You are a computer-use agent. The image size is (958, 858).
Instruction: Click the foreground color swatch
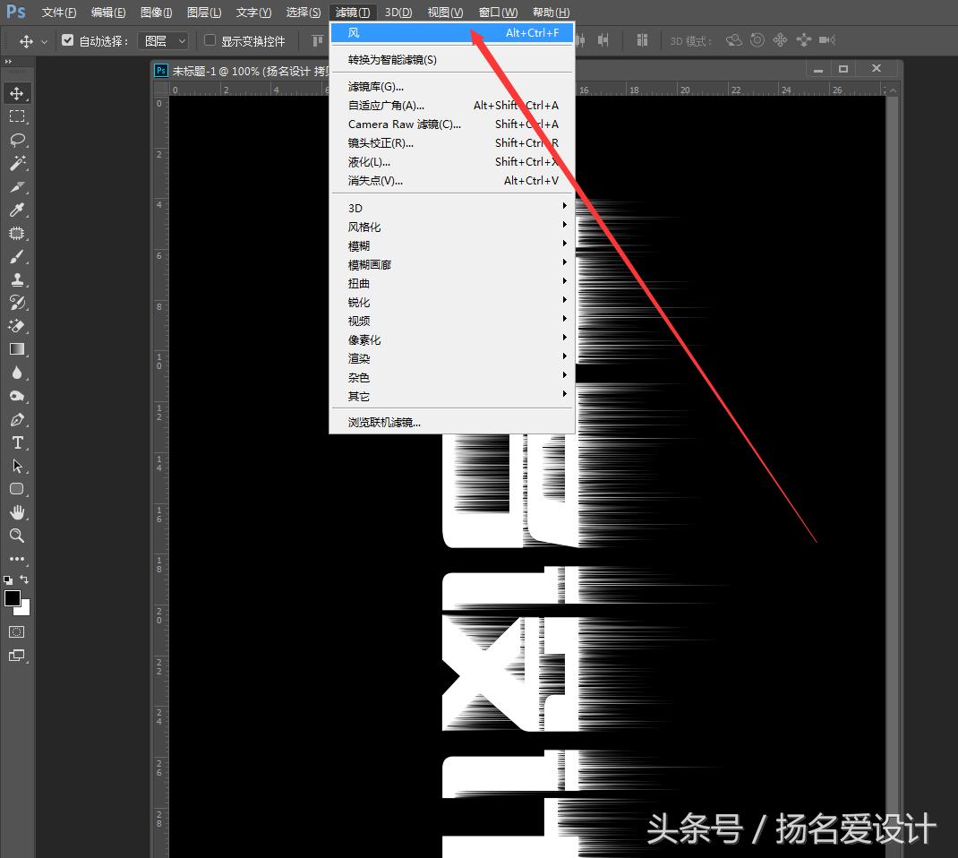pyautogui.click(x=13, y=598)
